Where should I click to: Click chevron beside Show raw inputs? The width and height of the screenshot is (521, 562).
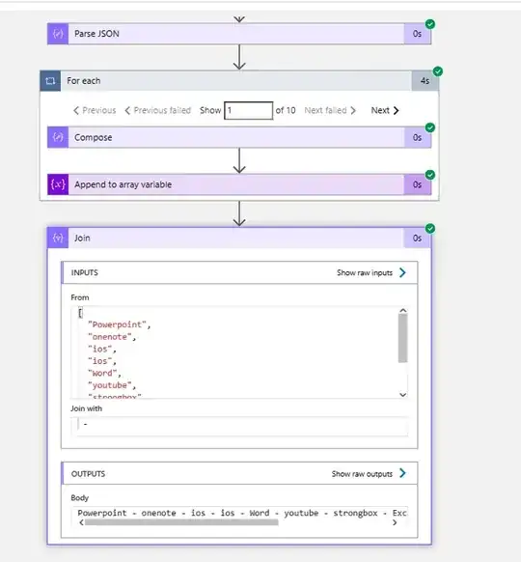click(x=402, y=272)
